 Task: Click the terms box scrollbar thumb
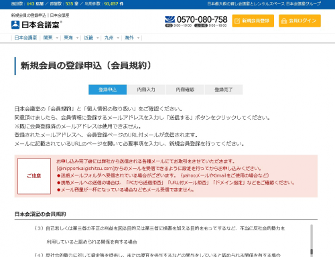(312, 252)
